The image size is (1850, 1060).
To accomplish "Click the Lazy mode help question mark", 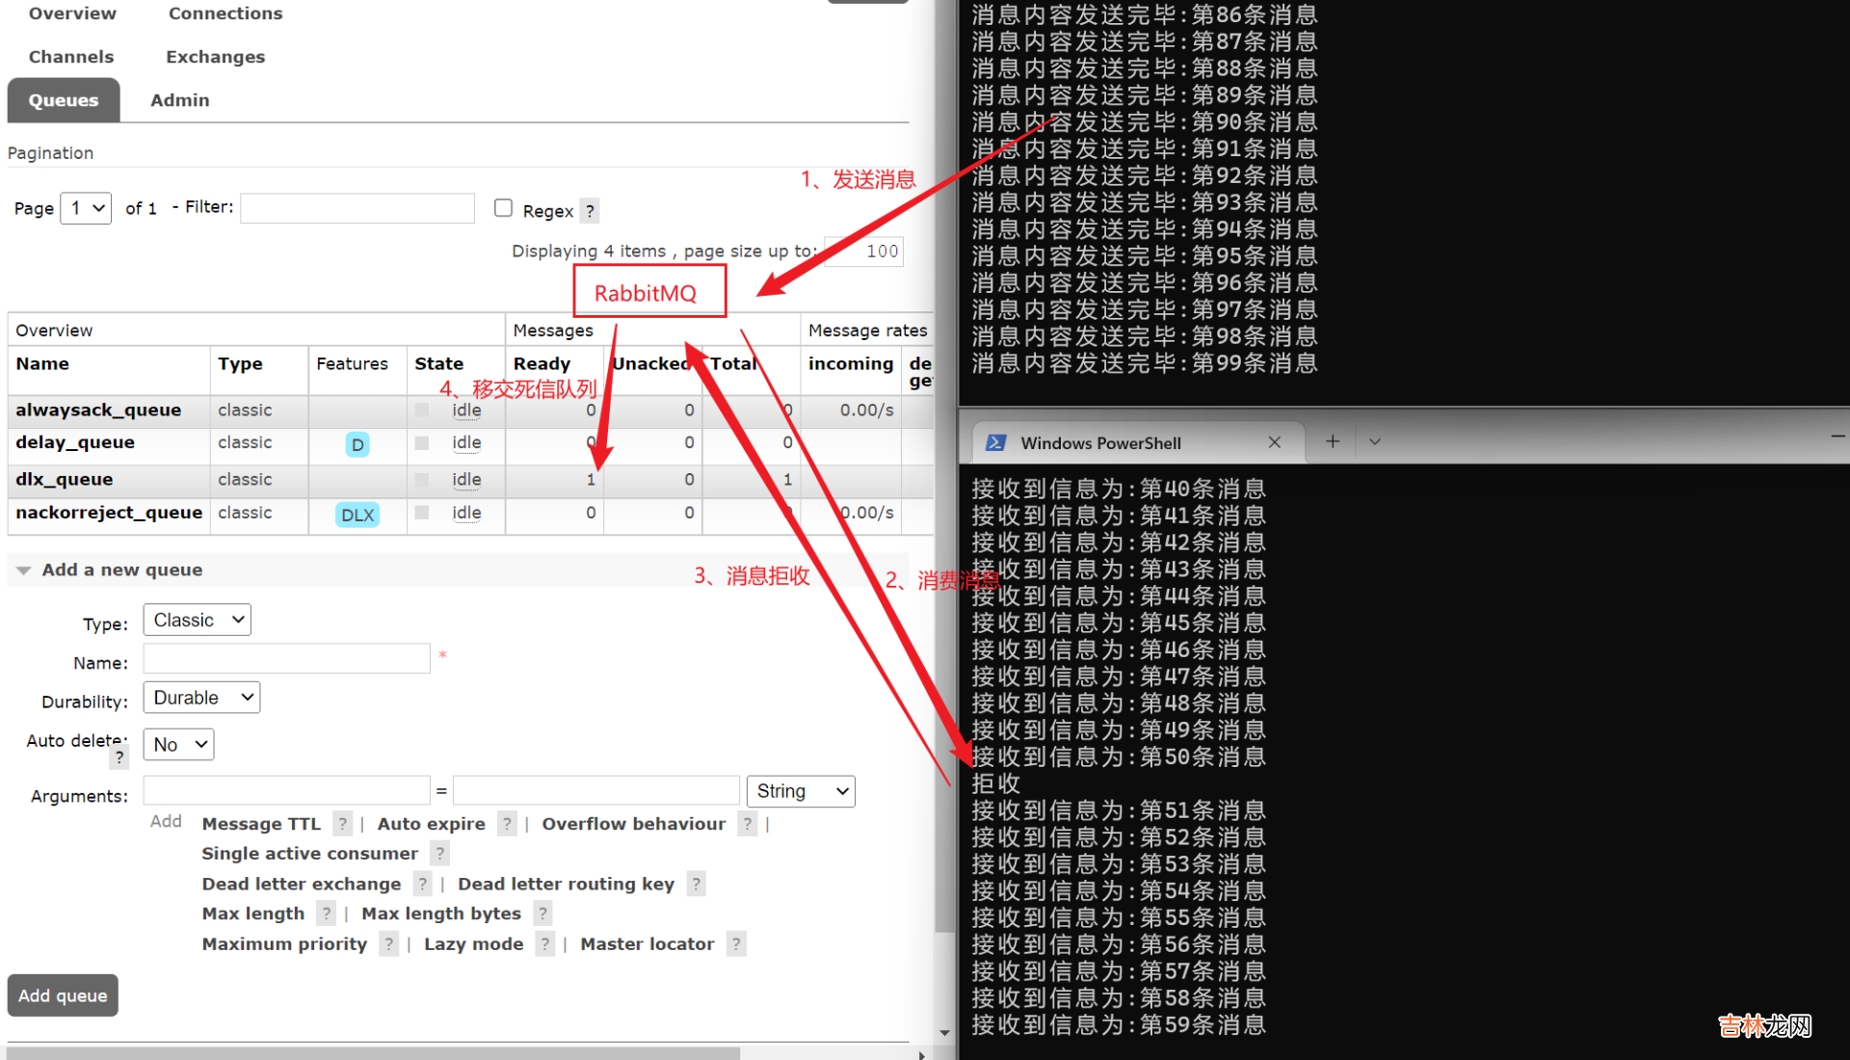I will [x=545, y=944].
